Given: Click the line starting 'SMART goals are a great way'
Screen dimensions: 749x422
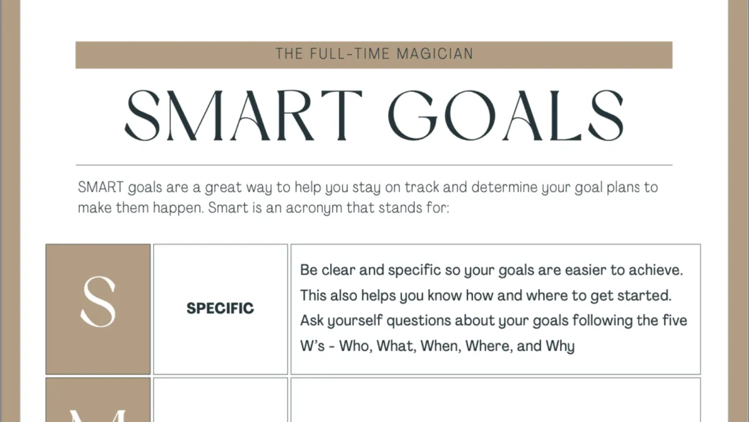Looking at the screenshot, I should tap(368, 187).
